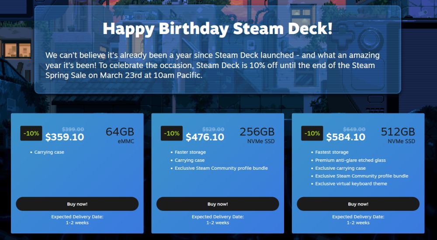
Task: Select the $359.10 sale price
Action: pyautogui.click(x=65, y=137)
